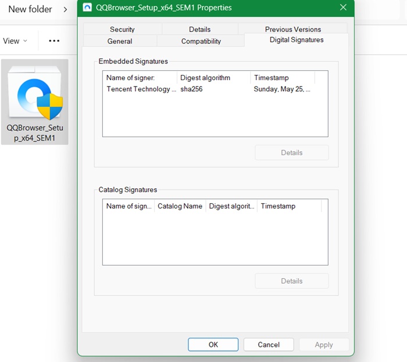This screenshot has height=362, width=407.
Task: Open the three-dots More options menu
Action: click(54, 41)
